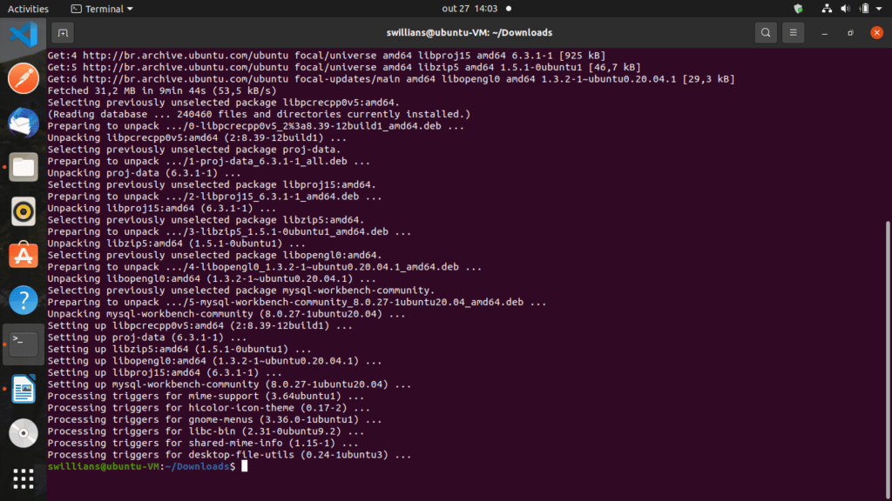The height and width of the screenshot is (501, 892).
Task: Expand the Terminal app menu in top bar
Action: [x=102, y=9]
